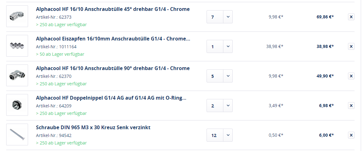The image size is (362, 151).
Task: Open Alphacool HF 45° drehbar product link
Action: click(113, 9)
